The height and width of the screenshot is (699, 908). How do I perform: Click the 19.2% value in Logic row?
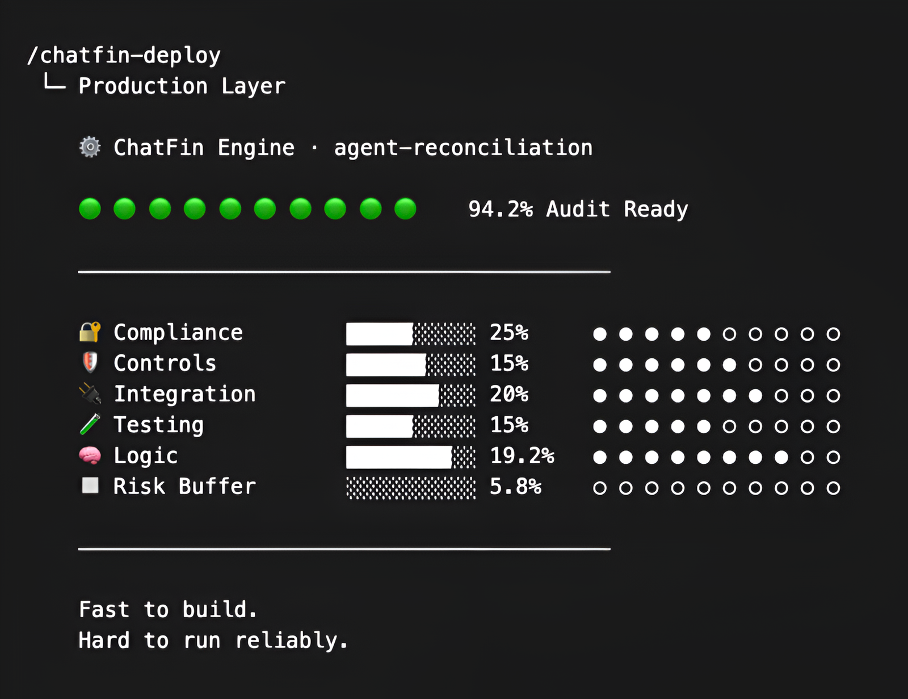tap(522, 455)
